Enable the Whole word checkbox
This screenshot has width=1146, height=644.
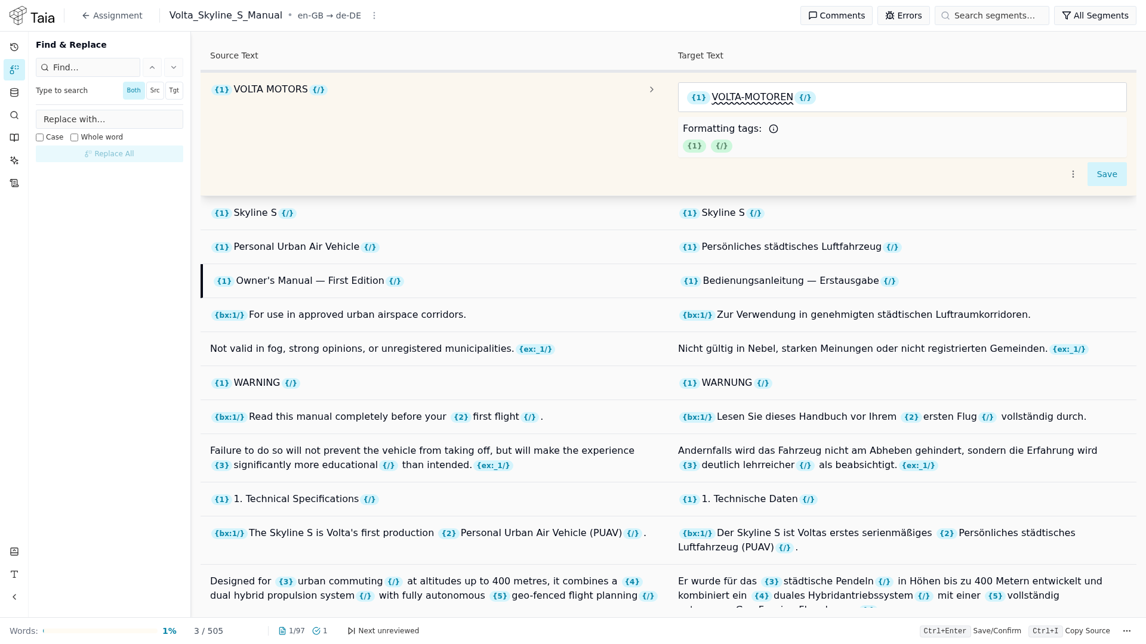[75, 138]
